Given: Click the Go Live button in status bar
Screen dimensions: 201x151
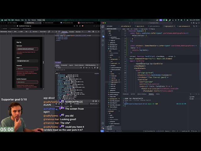Looking at the screenshot, I should pyautogui.click(x=194, y=131).
